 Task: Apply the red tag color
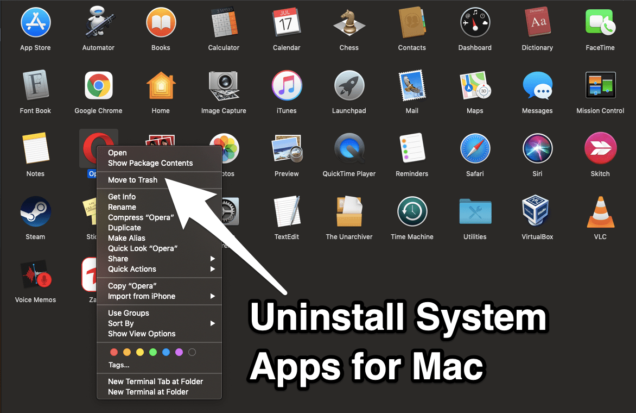(x=114, y=352)
